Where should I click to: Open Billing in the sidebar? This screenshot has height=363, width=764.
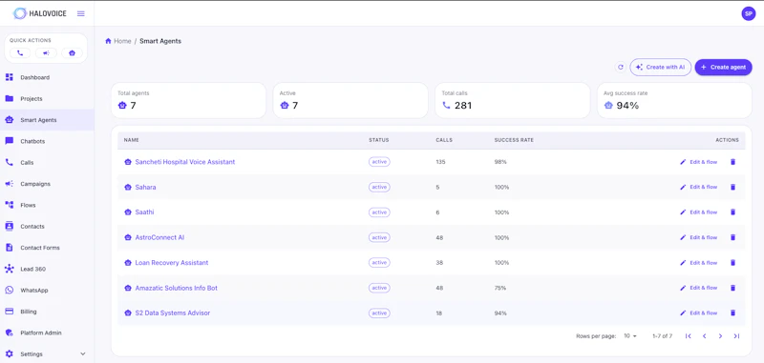click(47, 312)
